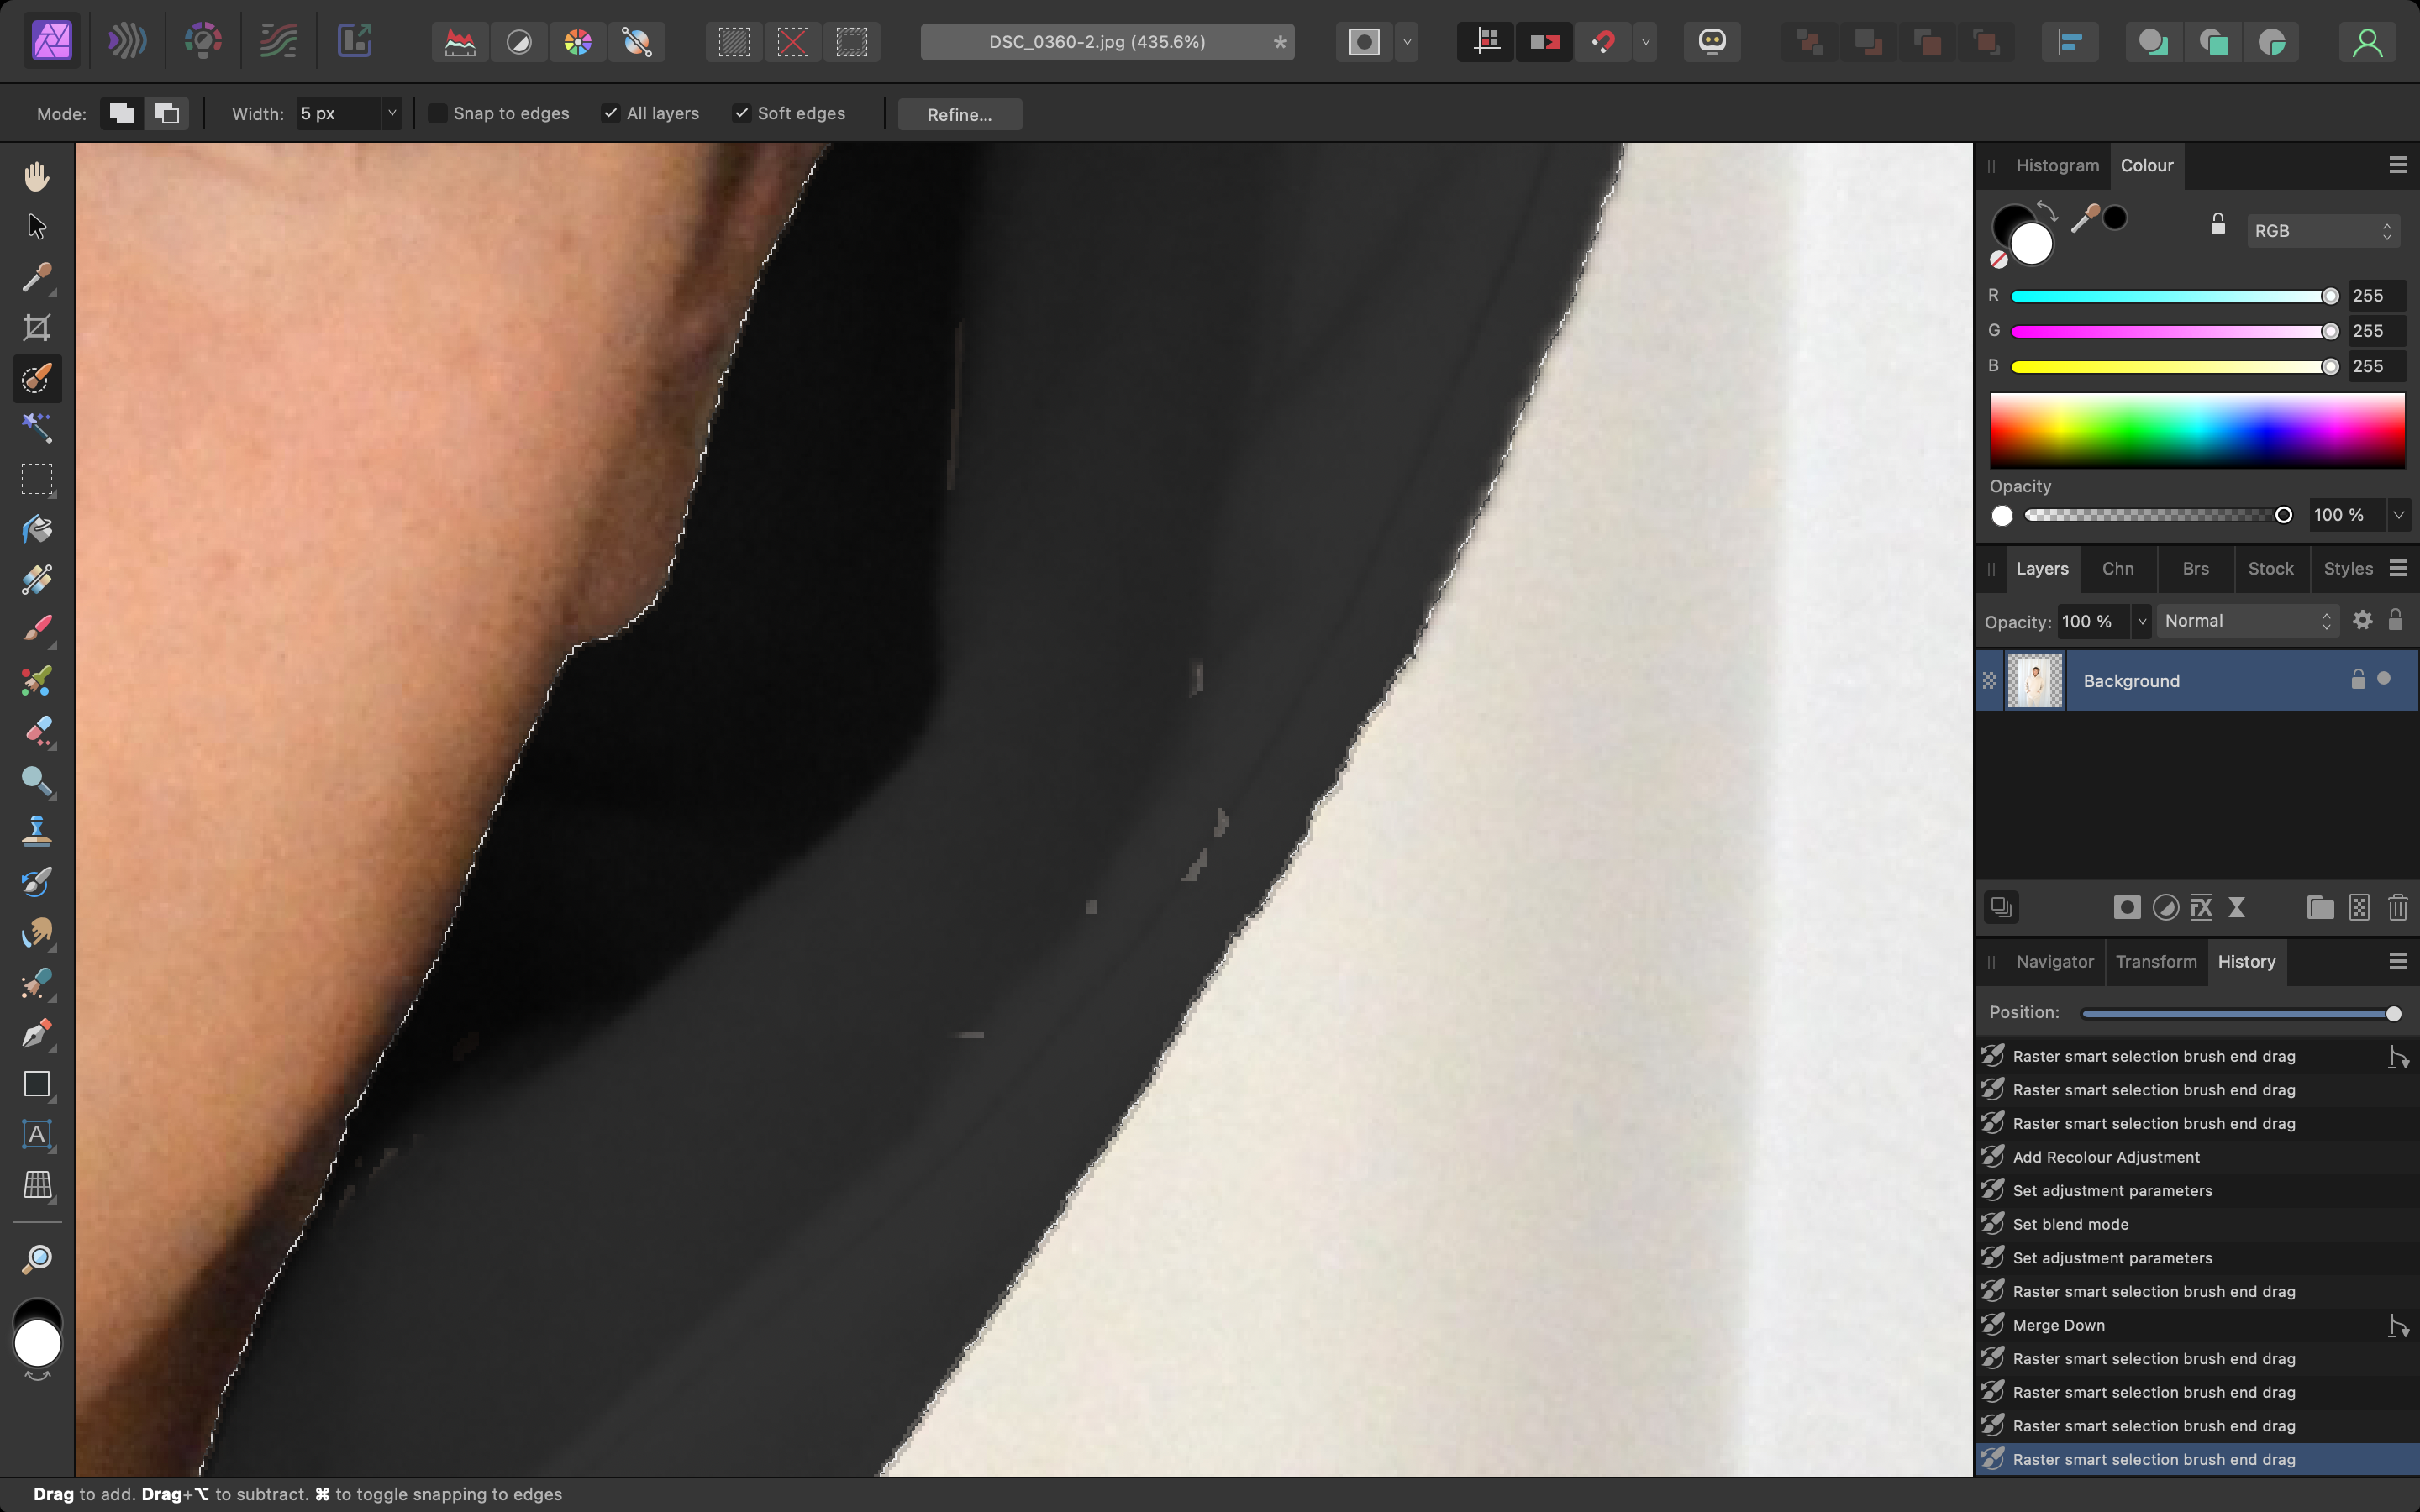Open the Normal blend mode dropdown

click(2246, 621)
